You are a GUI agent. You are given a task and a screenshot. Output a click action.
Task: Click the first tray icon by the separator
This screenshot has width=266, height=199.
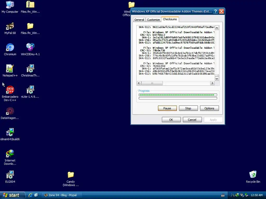[232, 195]
